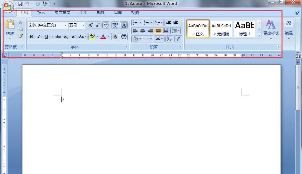
Task: Open Asian layout menu
Action: (159, 39)
